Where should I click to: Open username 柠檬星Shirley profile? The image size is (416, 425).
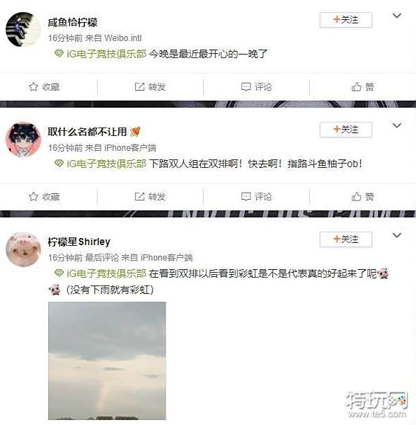tap(79, 242)
